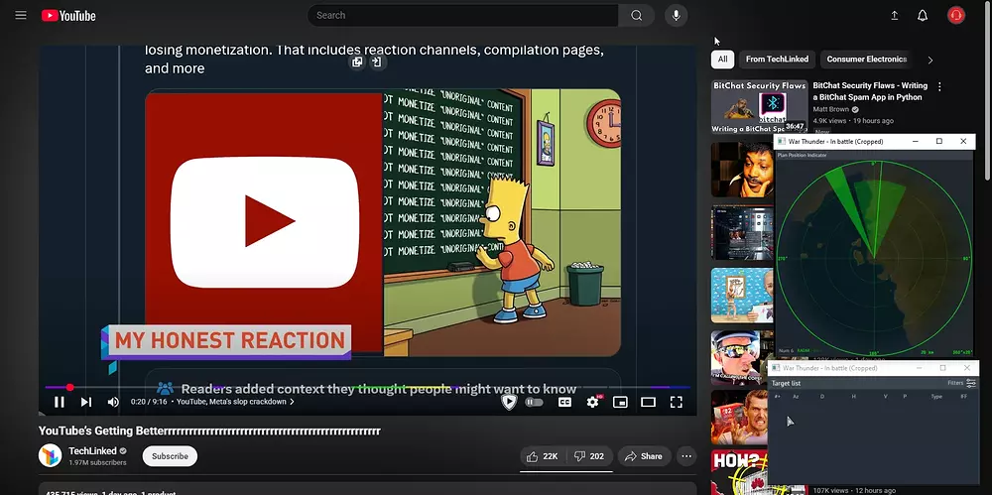Sort Target list by IFF column

click(x=964, y=396)
